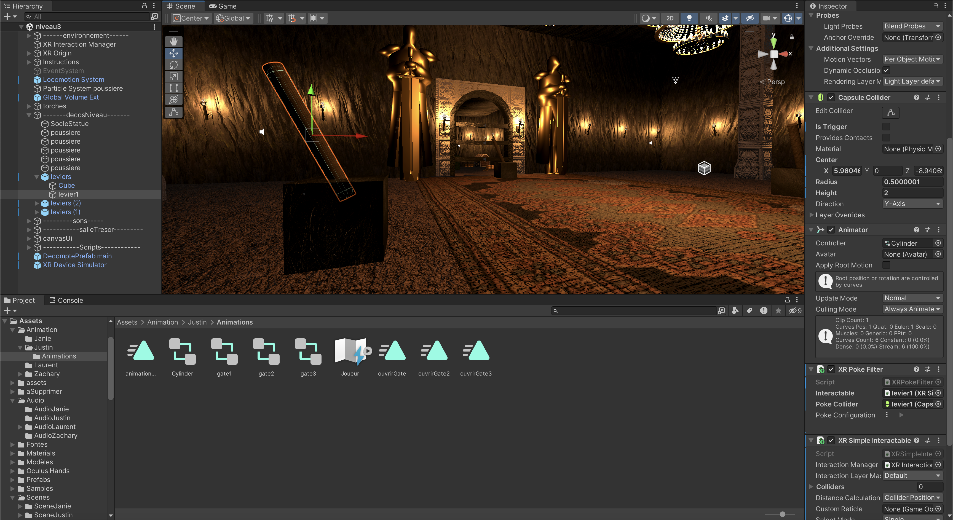The height and width of the screenshot is (520, 953).
Task: Click Assets in the breadcrumb path
Action: coord(127,322)
